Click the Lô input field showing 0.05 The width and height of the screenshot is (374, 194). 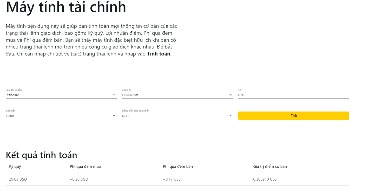tap(293, 95)
